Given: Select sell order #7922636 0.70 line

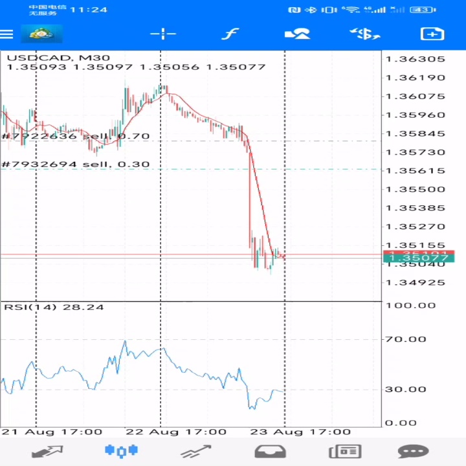Looking at the screenshot, I should [x=76, y=137].
